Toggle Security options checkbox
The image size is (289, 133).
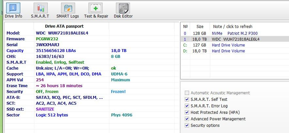(x=187, y=125)
